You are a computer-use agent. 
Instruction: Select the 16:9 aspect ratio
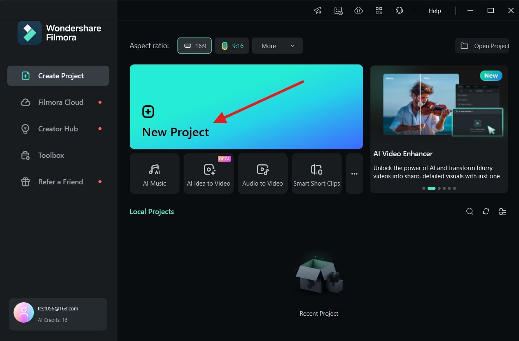pyautogui.click(x=195, y=46)
